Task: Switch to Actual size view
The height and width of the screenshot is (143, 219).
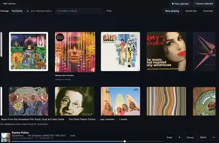Action: coord(191,11)
